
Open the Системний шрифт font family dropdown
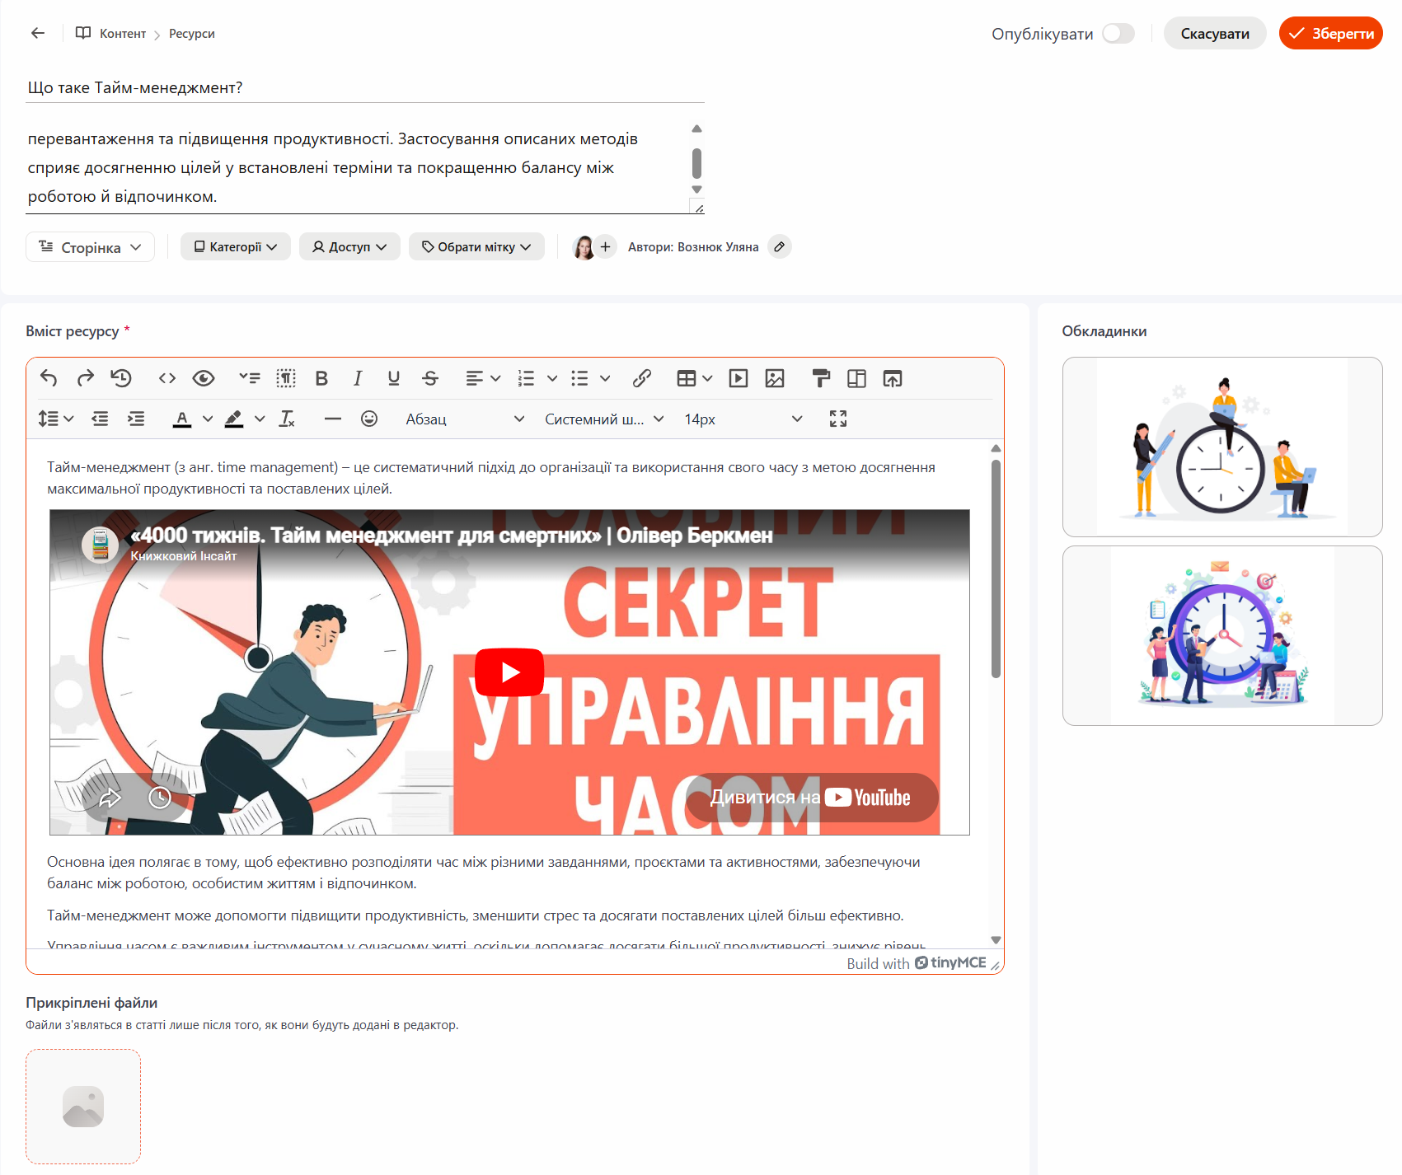(604, 419)
